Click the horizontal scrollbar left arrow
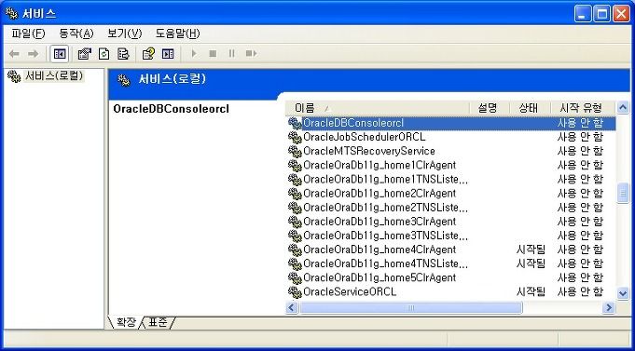The height and width of the screenshot is (351, 635). pyautogui.click(x=292, y=308)
